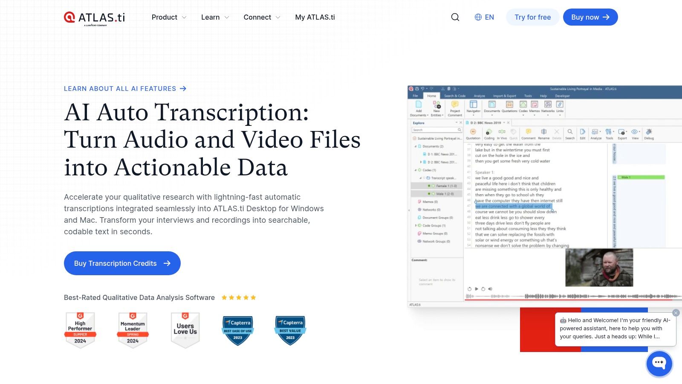Viewport: 682px width, 384px height.
Task: Open Memos manager ribbon icon
Action: pos(535,108)
